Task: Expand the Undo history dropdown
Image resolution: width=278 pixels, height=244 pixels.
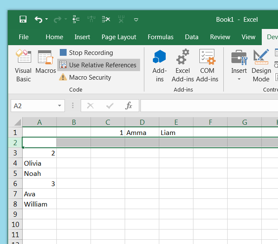Action: (47, 19)
